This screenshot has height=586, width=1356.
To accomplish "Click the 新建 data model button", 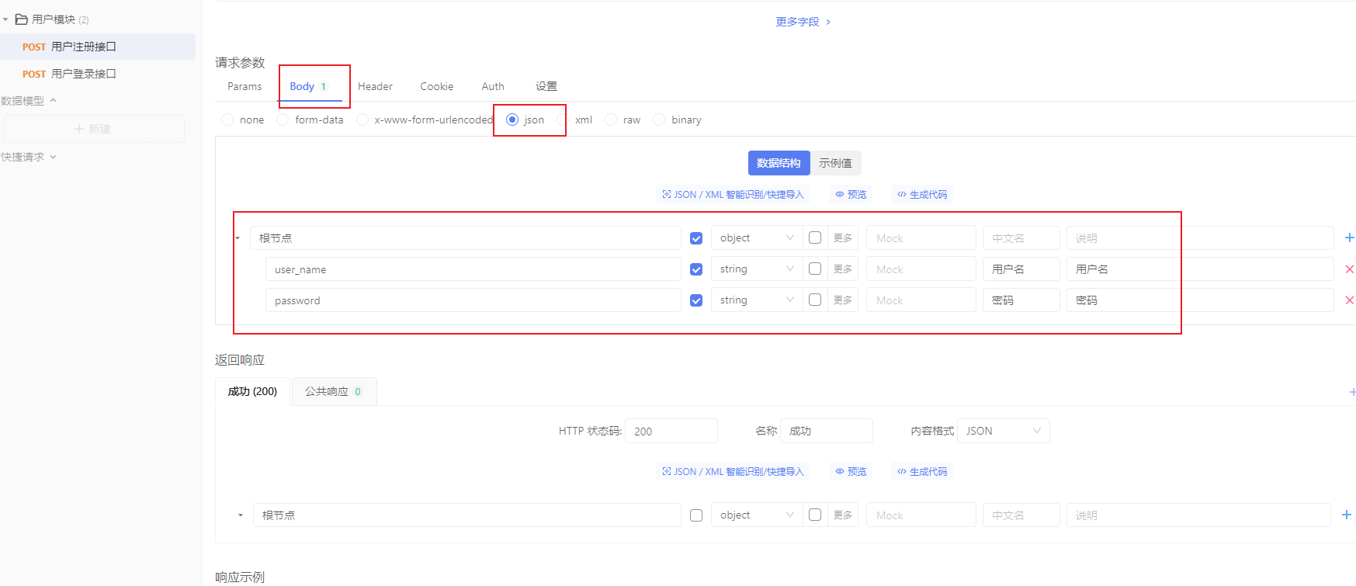I will (94, 129).
